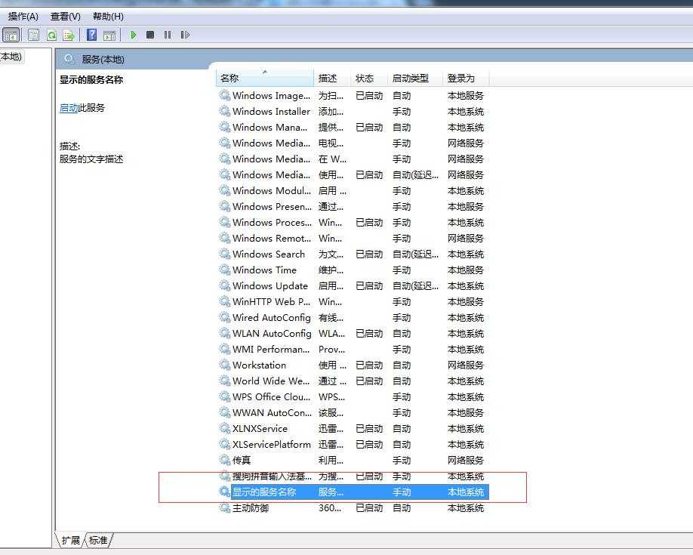Click the gear icon beside WPS Office Clou...
693x555 pixels.
tap(225, 396)
